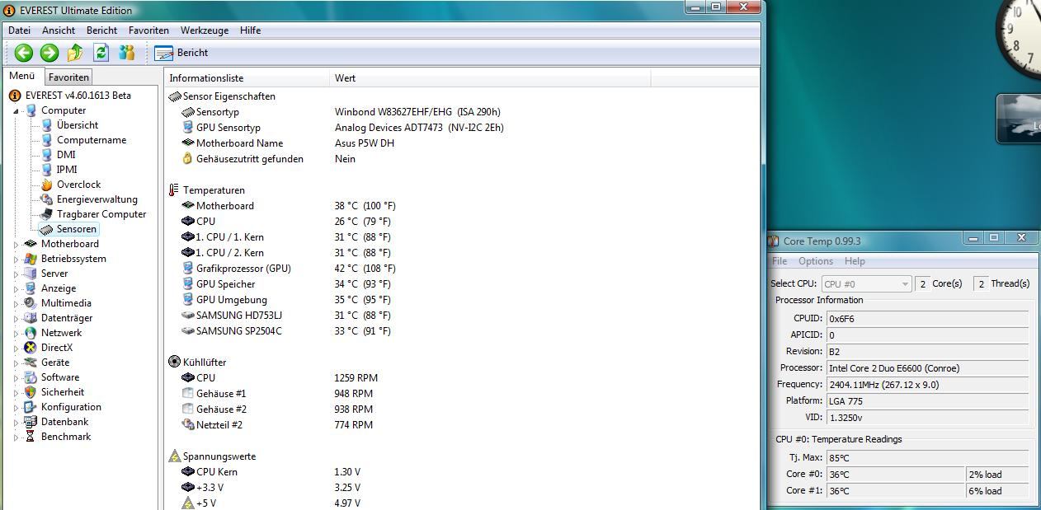Select the Gehäusezutritt gefunden row
The height and width of the screenshot is (510, 1041).
(x=462, y=159)
